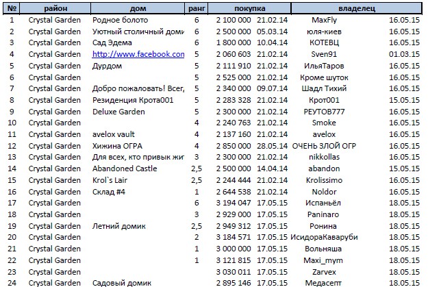
Task: Select owner РЕУТОВ777
Action: (x=324, y=112)
